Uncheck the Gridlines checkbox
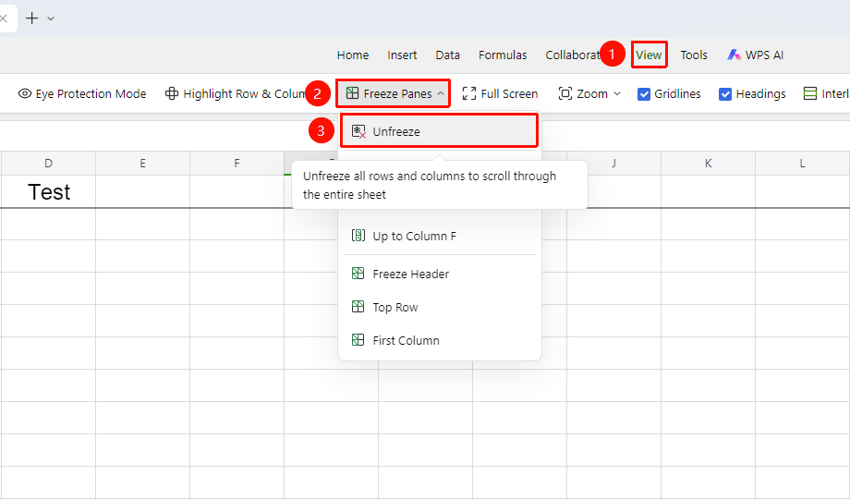 (x=643, y=94)
